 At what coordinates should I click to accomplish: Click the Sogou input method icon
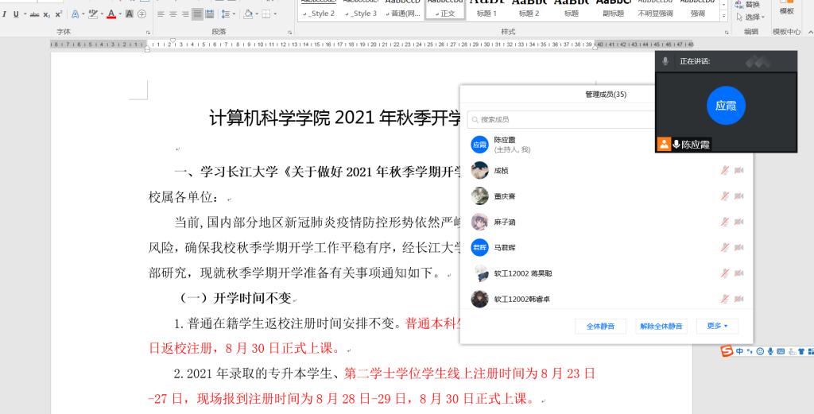coord(726,350)
